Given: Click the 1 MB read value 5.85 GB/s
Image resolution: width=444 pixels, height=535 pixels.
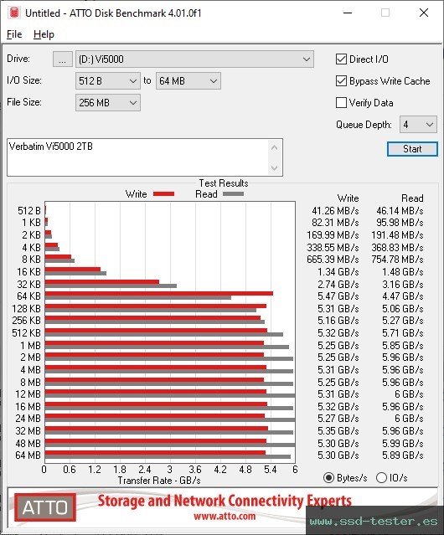Looking at the screenshot, I should (x=403, y=345).
